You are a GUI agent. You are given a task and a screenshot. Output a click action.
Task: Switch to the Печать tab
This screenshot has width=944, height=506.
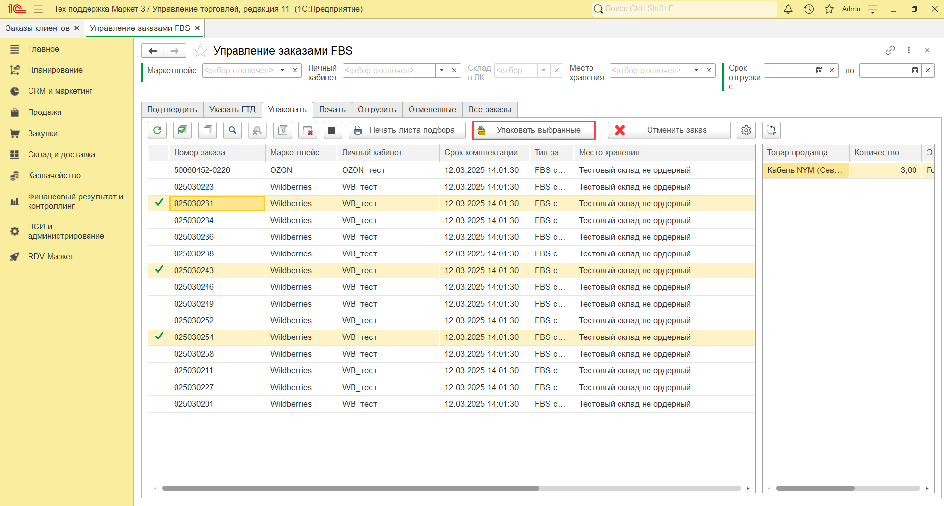coord(332,109)
